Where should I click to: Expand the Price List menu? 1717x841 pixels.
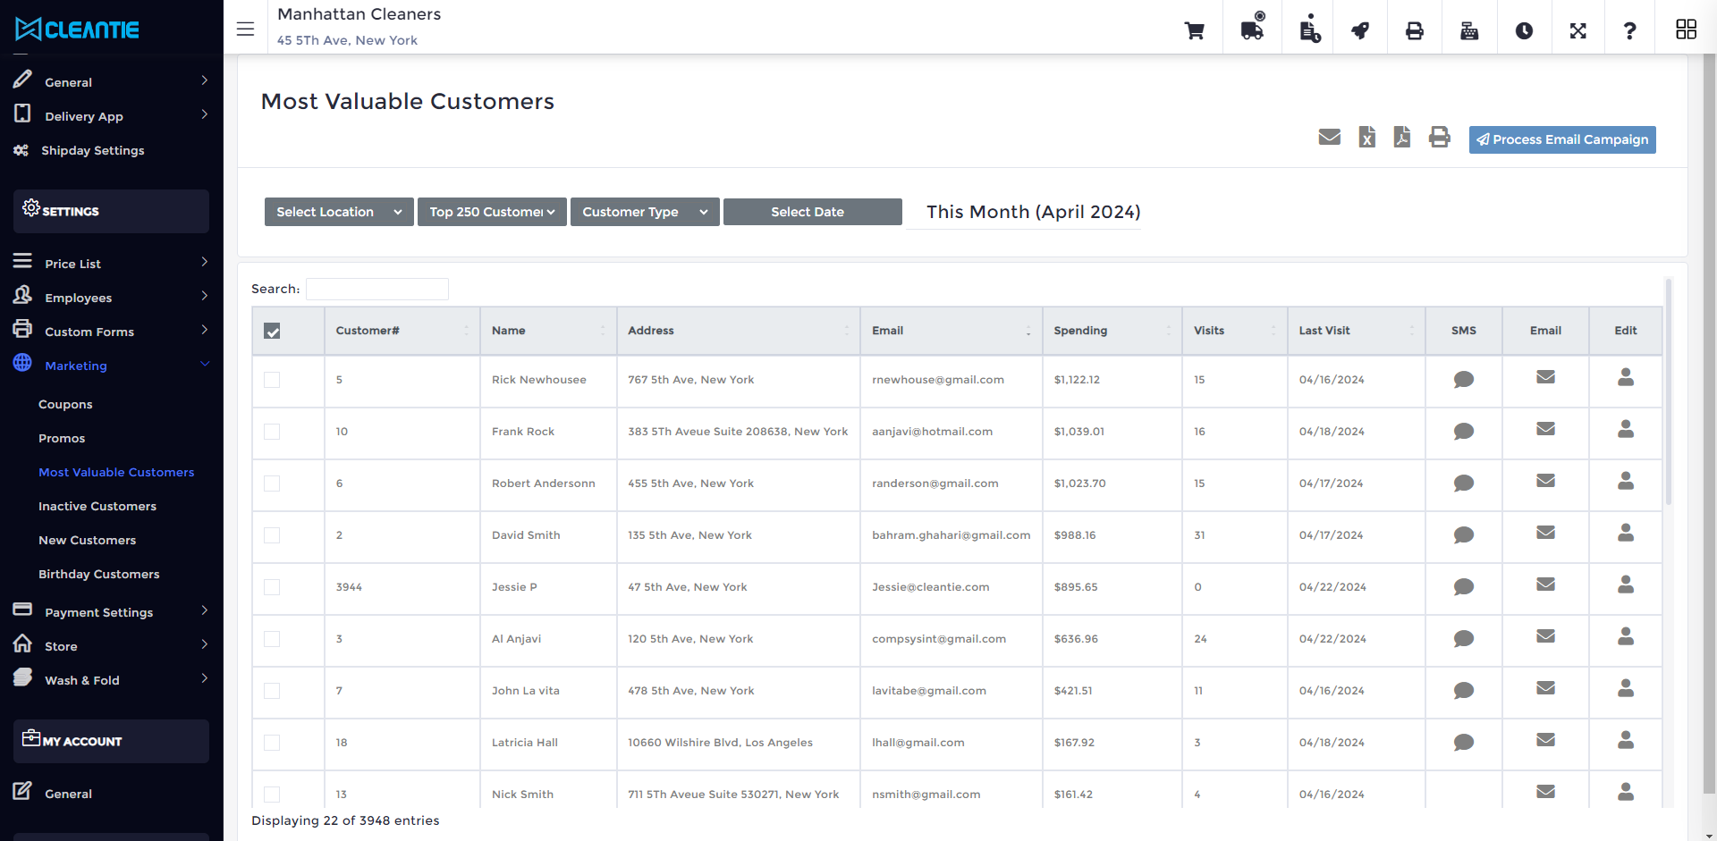coord(111,264)
